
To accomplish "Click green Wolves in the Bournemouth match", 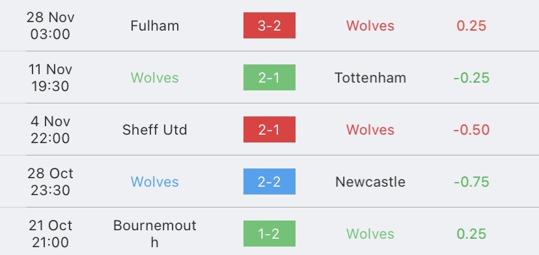I will click(370, 234).
